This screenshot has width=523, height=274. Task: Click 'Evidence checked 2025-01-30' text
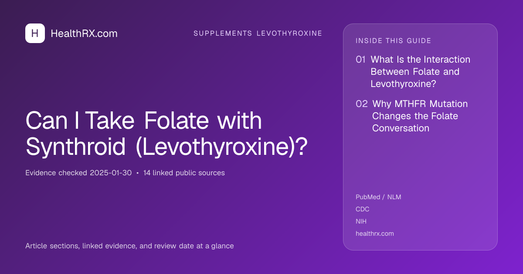pos(78,173)
